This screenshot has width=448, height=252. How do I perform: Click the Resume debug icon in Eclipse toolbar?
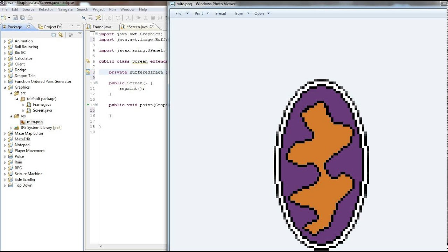(x=138, y=18)
